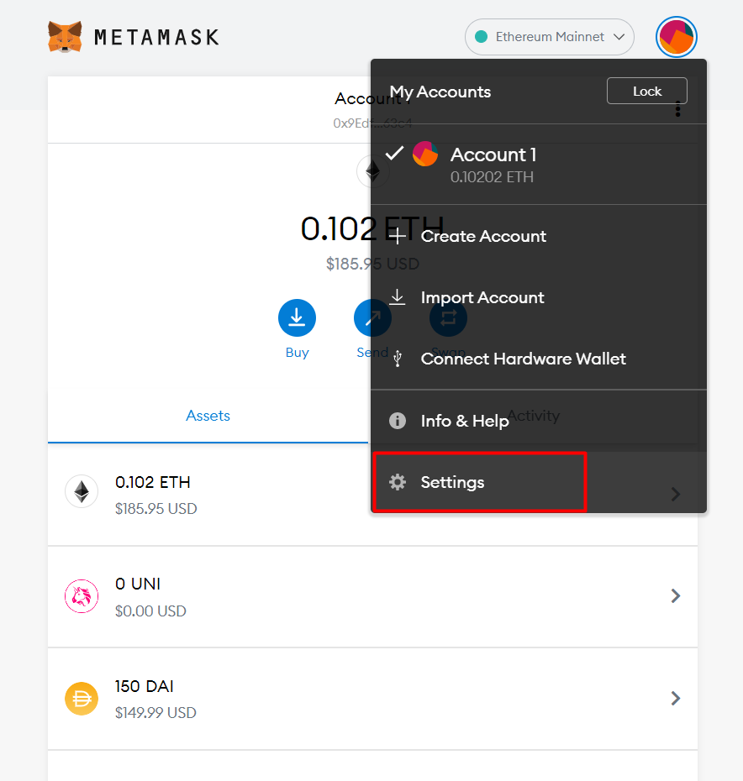This screenshot has height=781, width=743.
Task: Open the Ethereum Mainnet network dropdown
Action: point(549,37)
